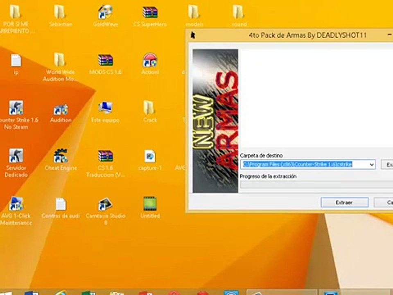Click inside the destination folder path field
Viewport: 393px width, 295px height.
[x=308, y=165]
